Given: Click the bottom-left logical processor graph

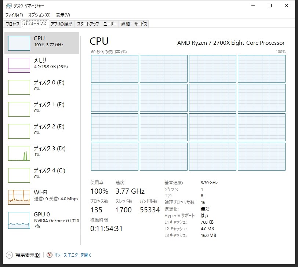Looking at the screenshot, I should 115,157.
